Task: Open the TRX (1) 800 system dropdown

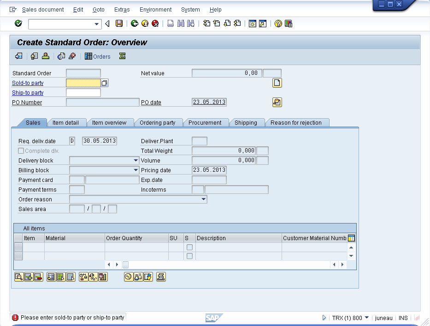Action: (x=367, y=318)
